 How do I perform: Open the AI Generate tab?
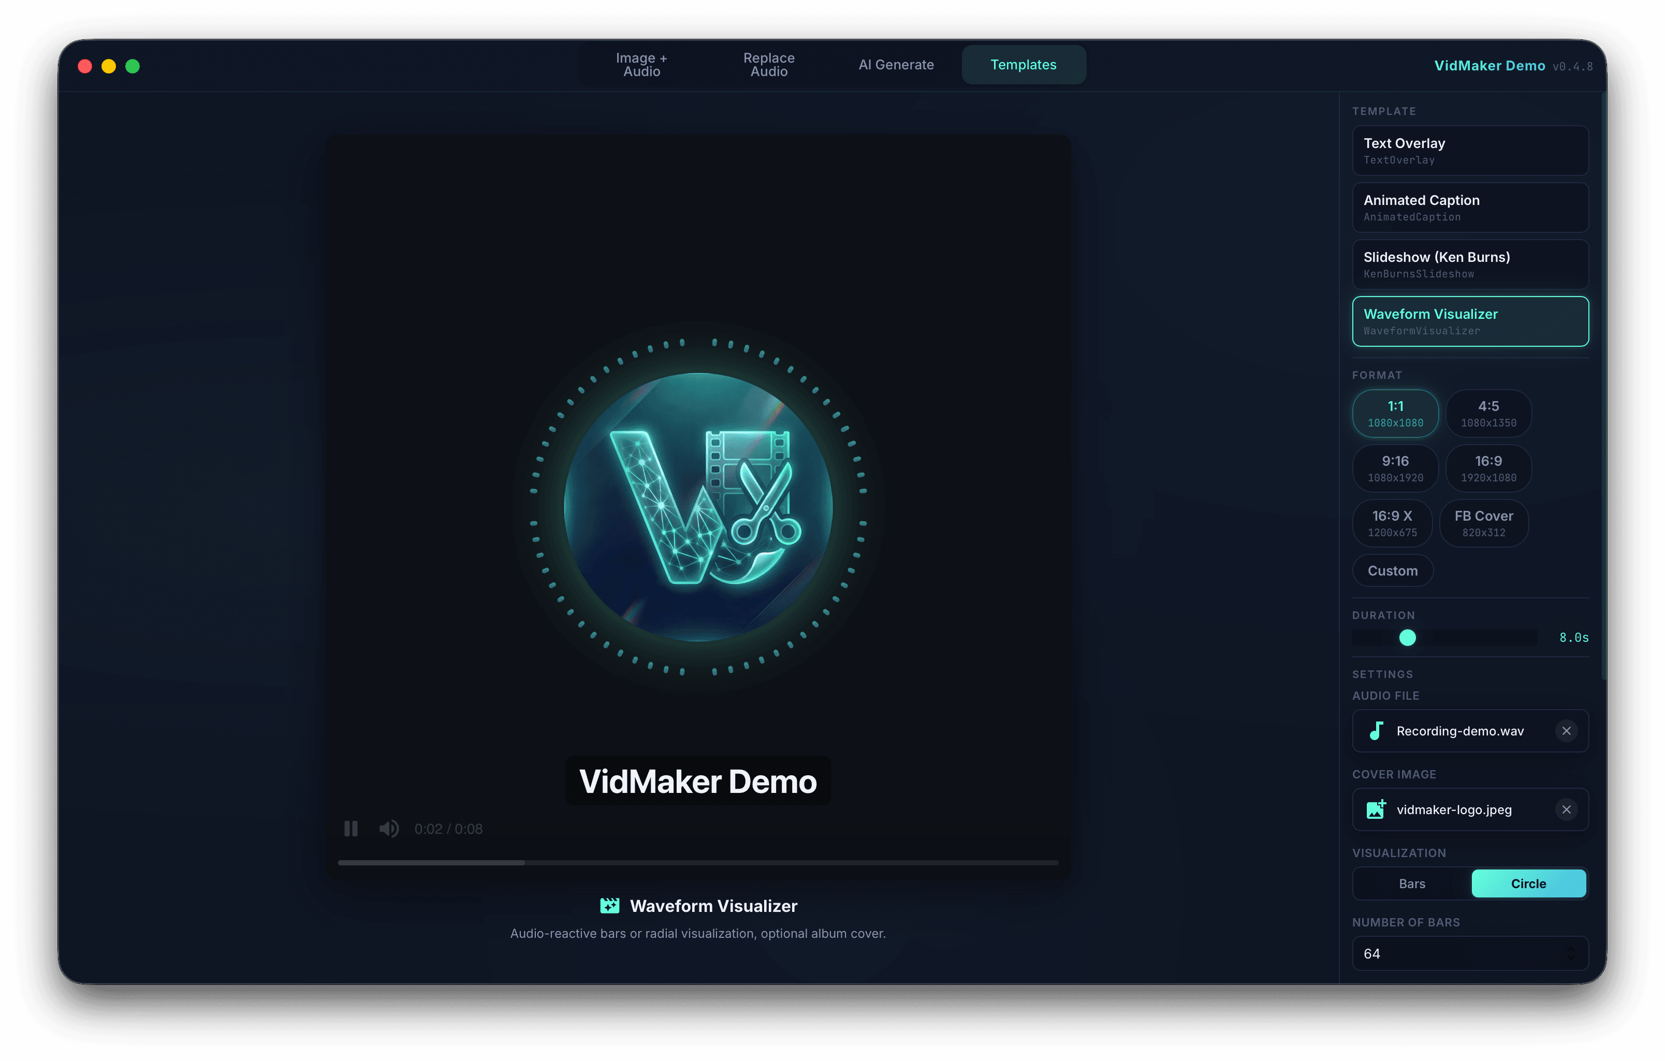tap(896, 65)
